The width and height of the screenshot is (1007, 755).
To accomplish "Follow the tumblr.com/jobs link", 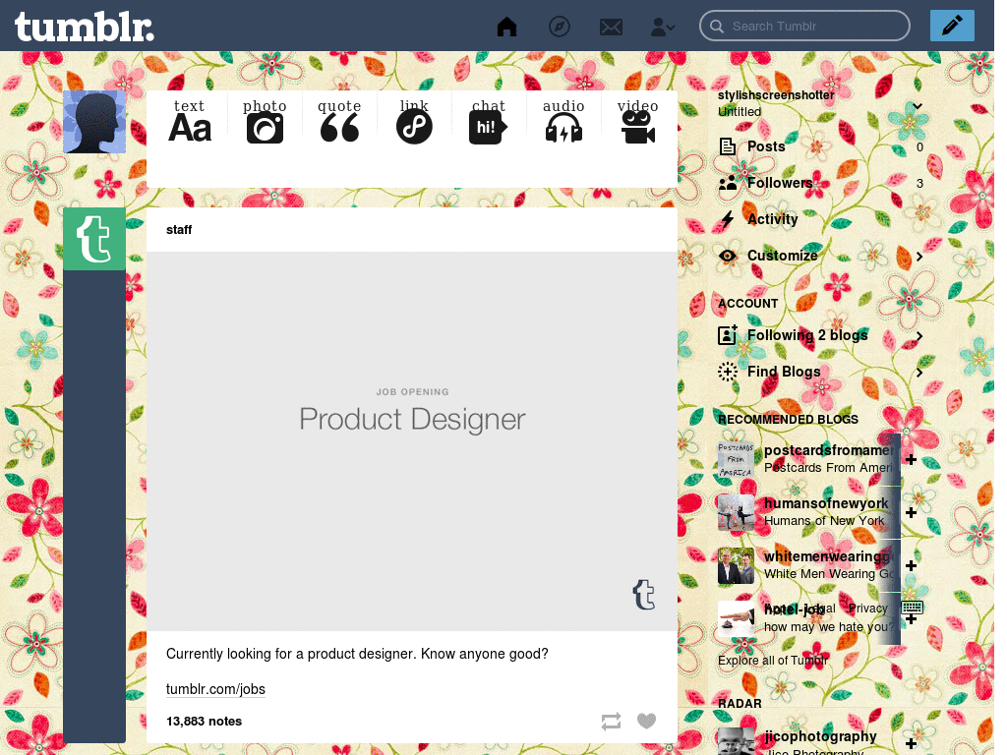I will 215,689.
